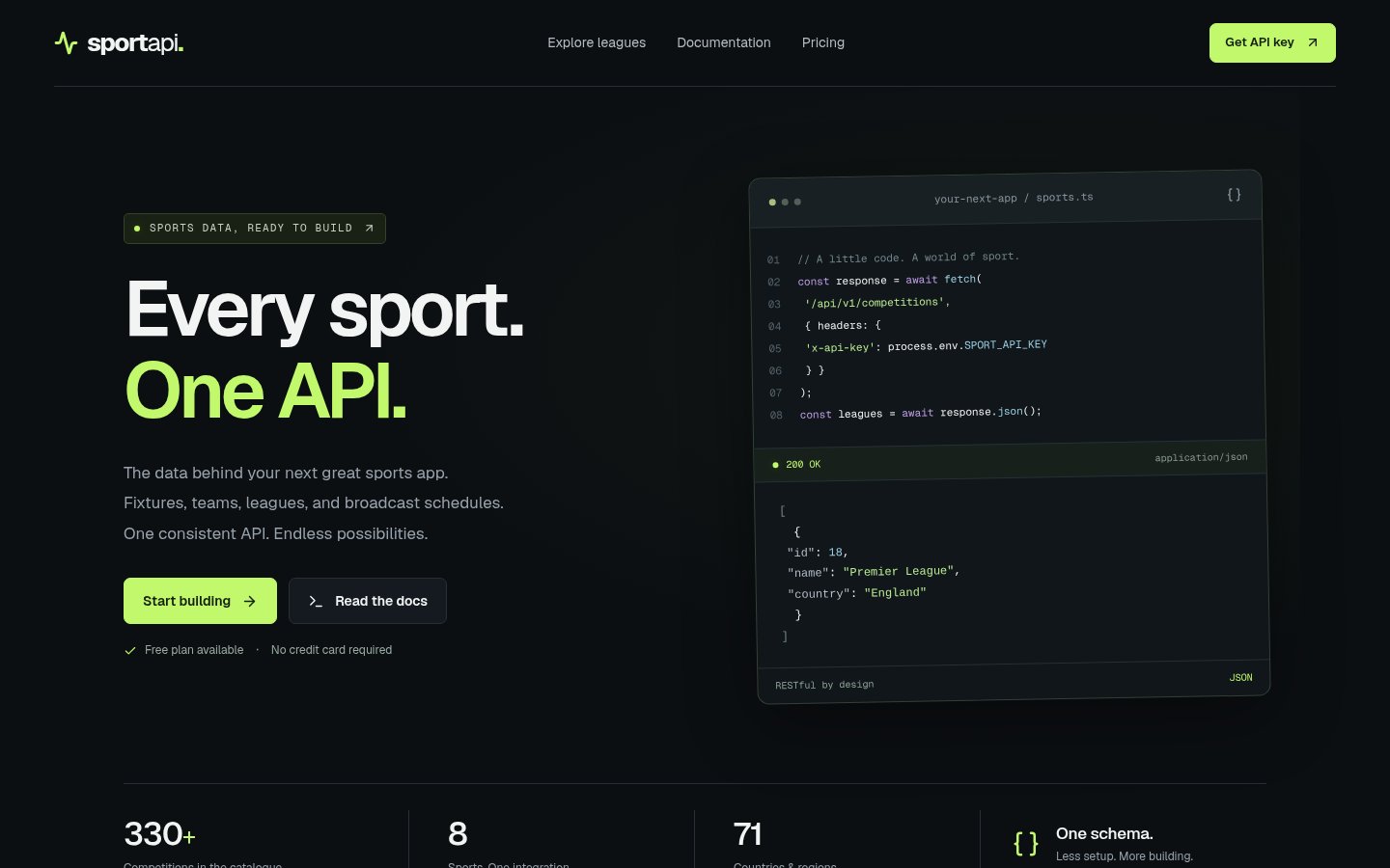Click the 71 countries statistic number
Viewport: 1390px width, 868px height.
[748, 834]
